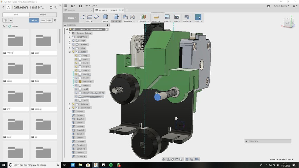Toggle visibility of Body2
Viewport: 299px width, 168px height.
[x=76, y=59]
